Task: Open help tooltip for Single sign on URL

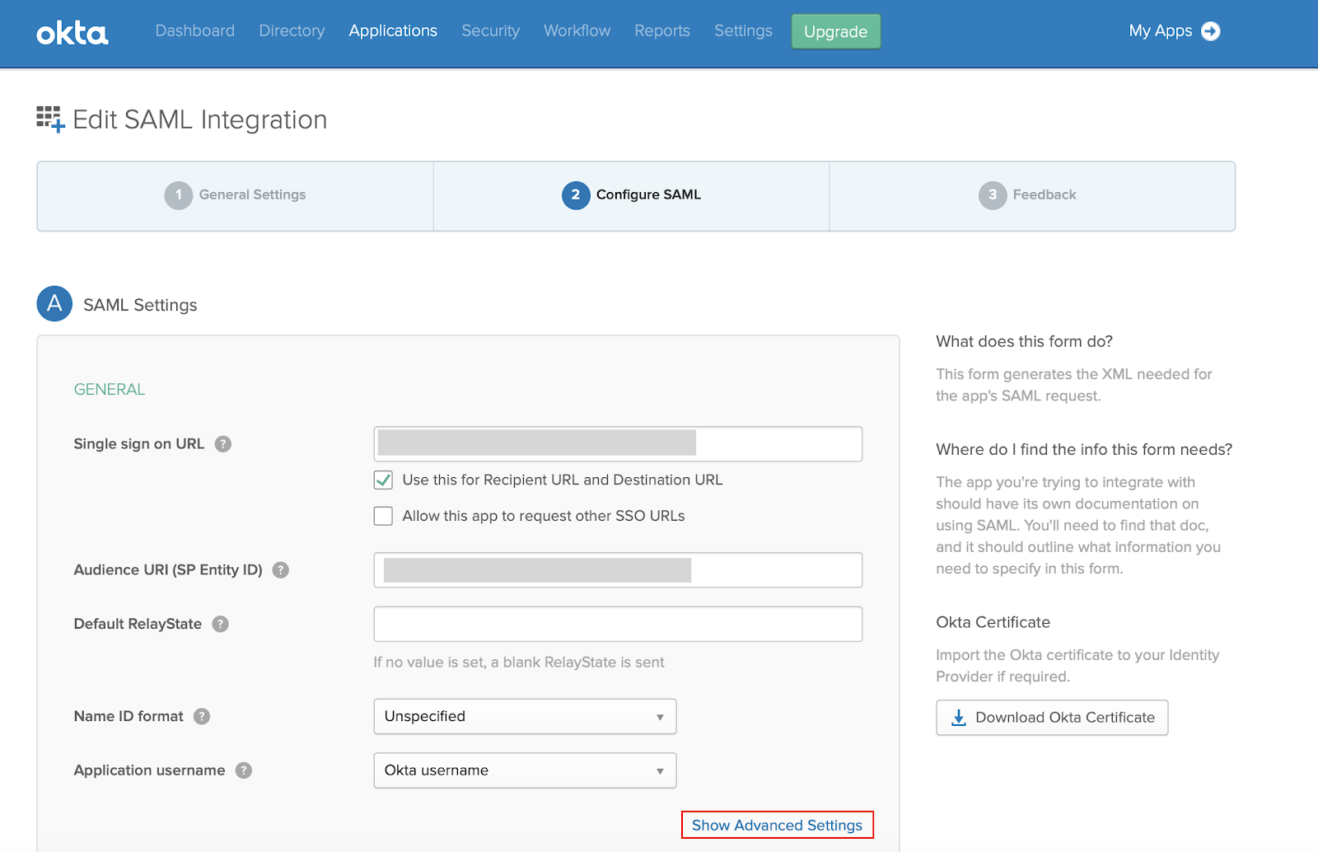Action: [x=222, y=444]
